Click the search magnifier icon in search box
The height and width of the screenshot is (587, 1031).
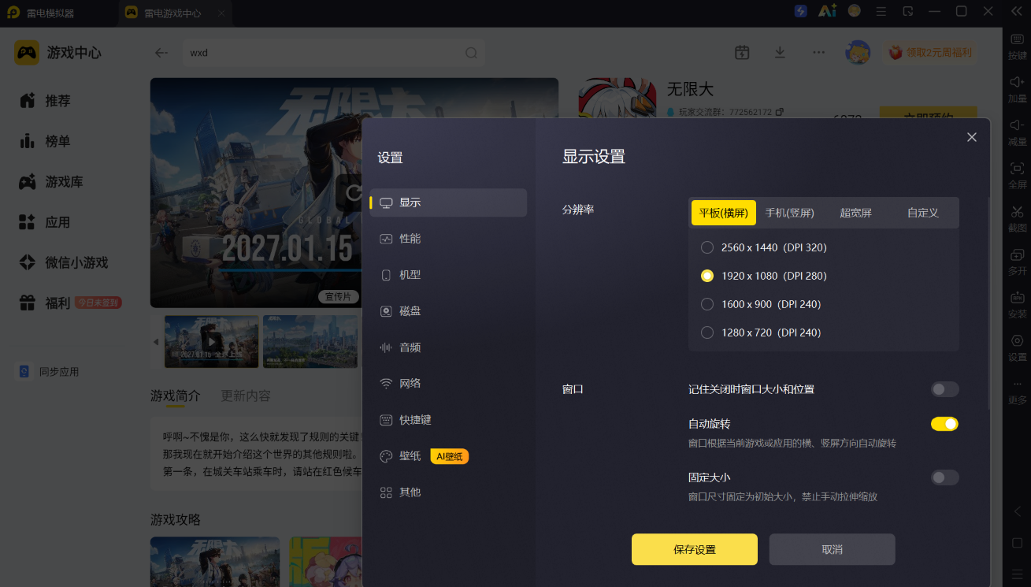click(471, 53)
